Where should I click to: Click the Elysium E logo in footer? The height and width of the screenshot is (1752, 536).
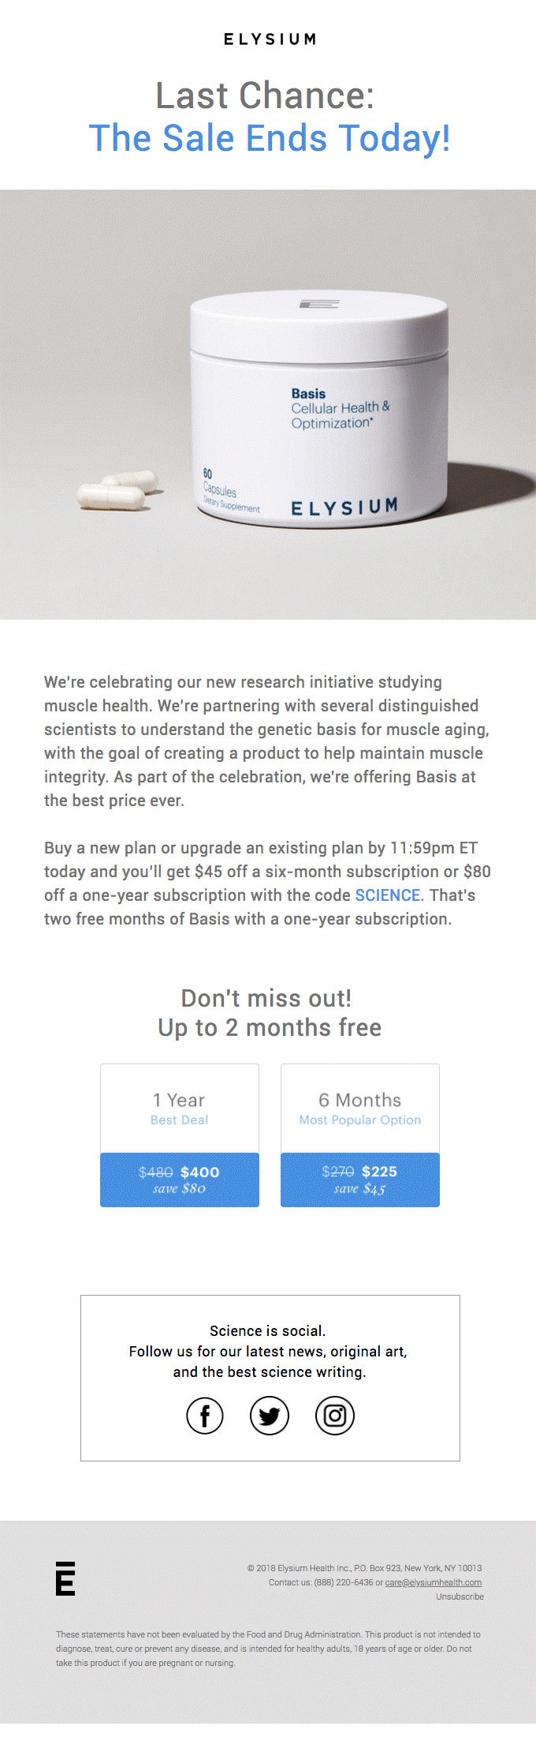point(65,1578)
